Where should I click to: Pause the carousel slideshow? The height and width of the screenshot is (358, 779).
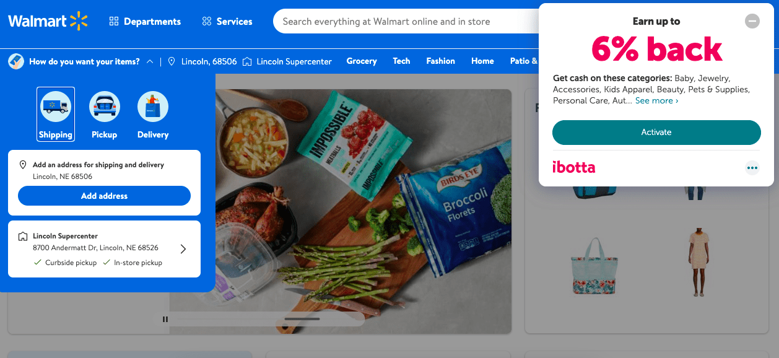coord(165,320)
